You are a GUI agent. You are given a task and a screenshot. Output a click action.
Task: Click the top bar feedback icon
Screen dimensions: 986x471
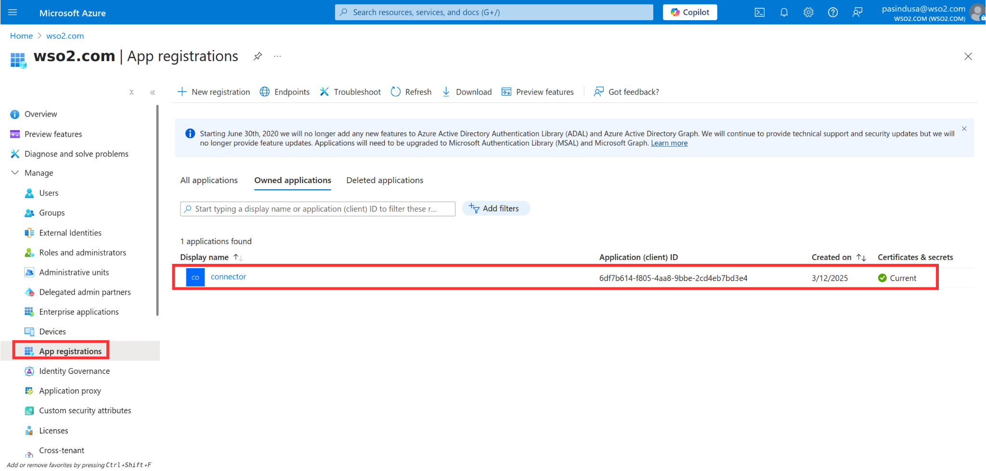pyautogui.click(x=857, y=12)
